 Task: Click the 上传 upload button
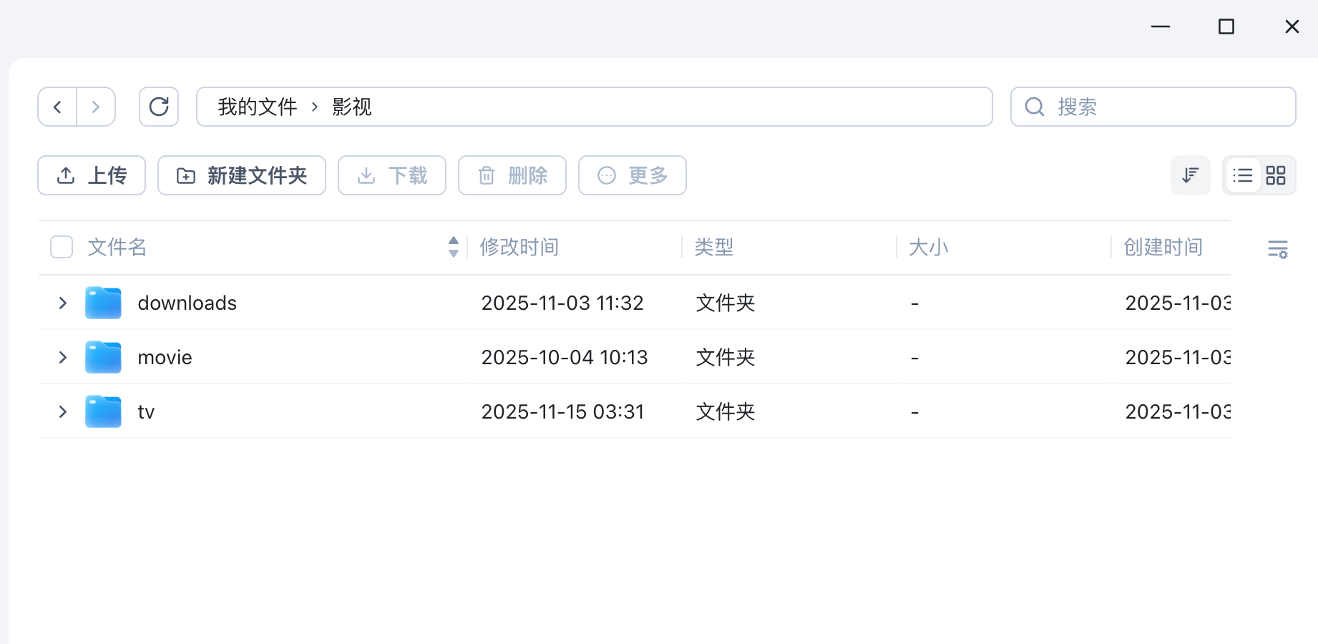pos(92,175)
